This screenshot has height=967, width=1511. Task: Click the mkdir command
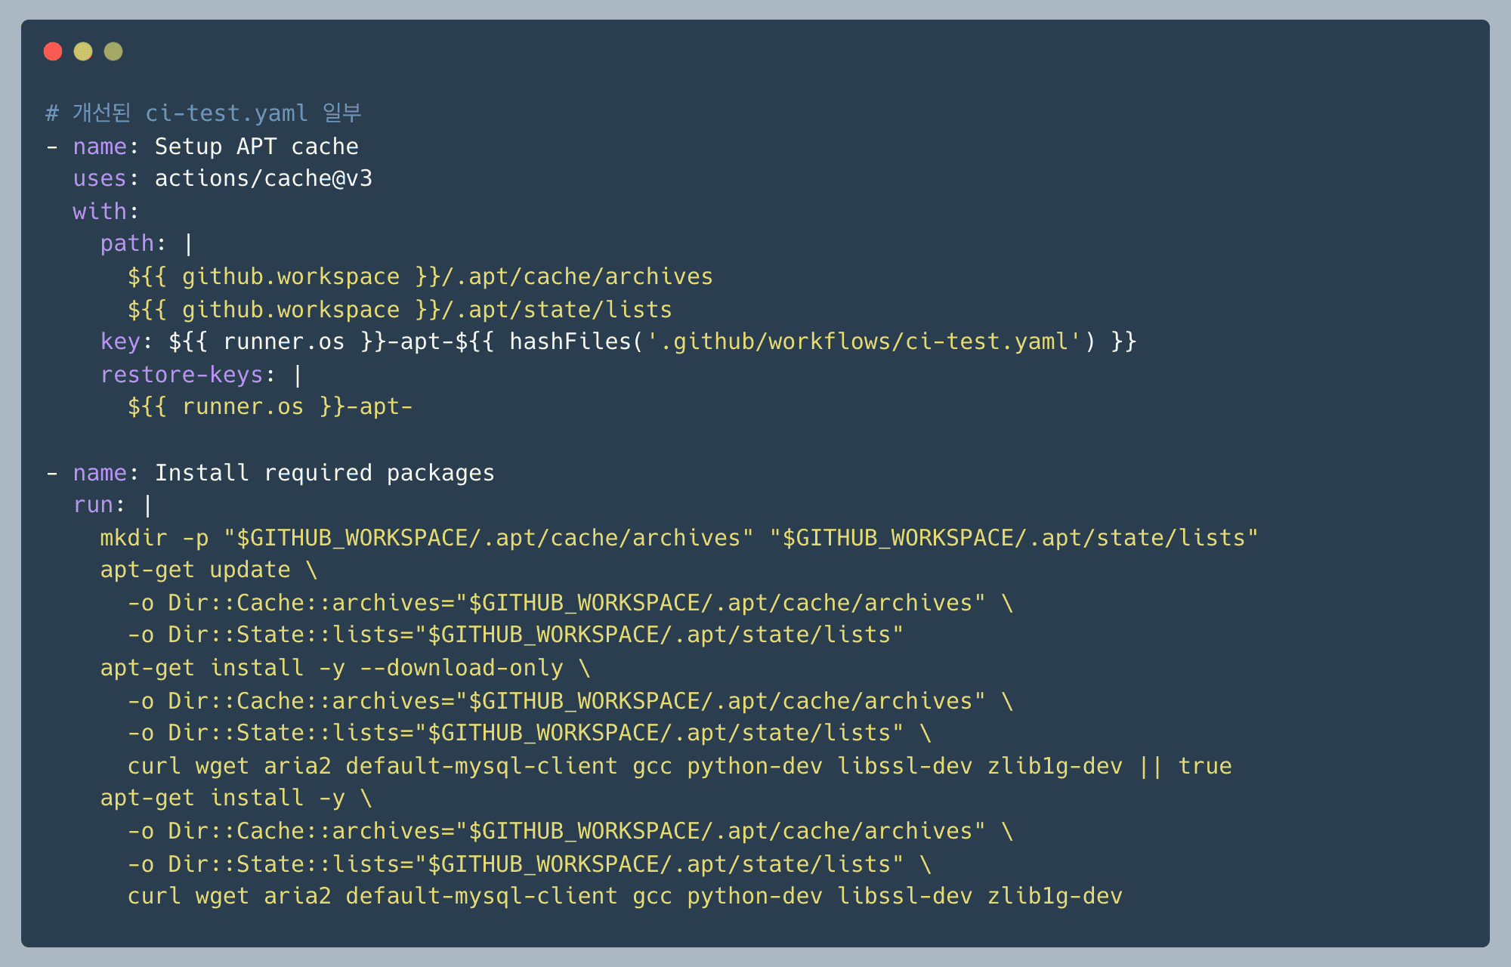coord(133,538)
